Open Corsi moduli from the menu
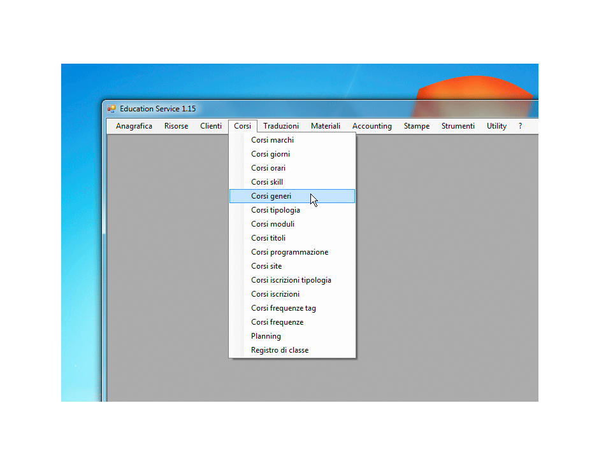 coord(292,224)
